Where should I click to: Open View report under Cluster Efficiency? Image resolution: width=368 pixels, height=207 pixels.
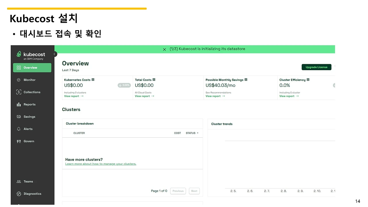point(289,96)
